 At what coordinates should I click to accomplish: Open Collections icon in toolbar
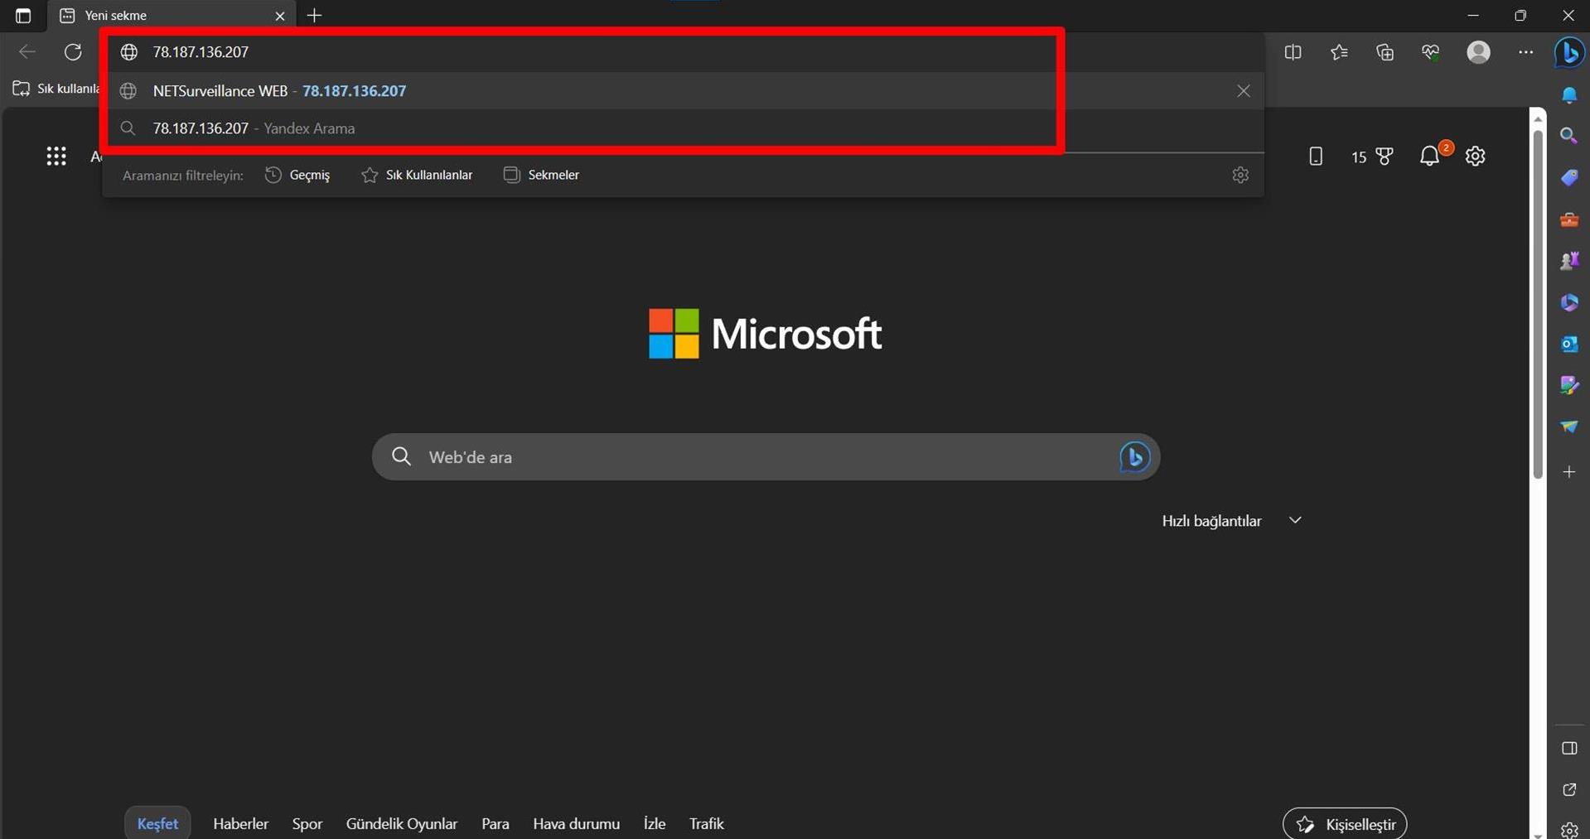tap(1385, 52)
